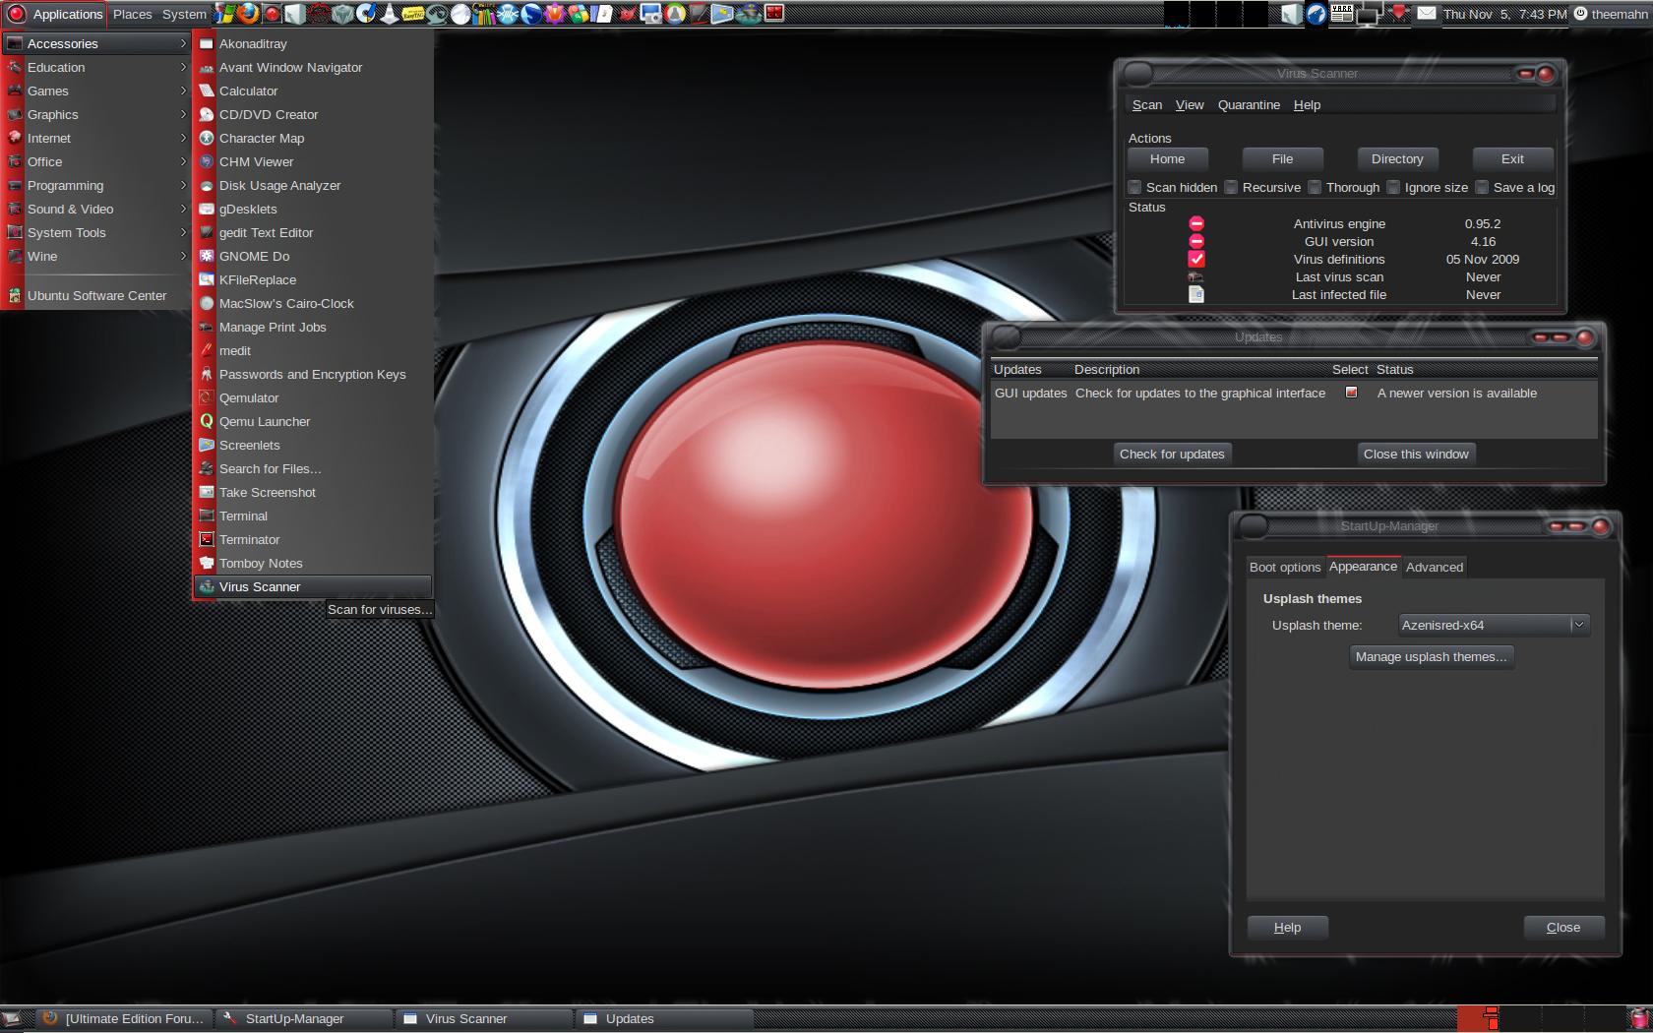Toggle the Recursive checkbox
Image resolution: width=1653 pixels, height=1033 pixels.
1231,187
